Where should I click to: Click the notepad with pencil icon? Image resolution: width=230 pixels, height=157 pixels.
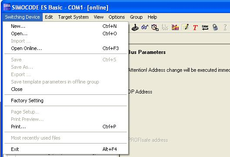(185, 27)
